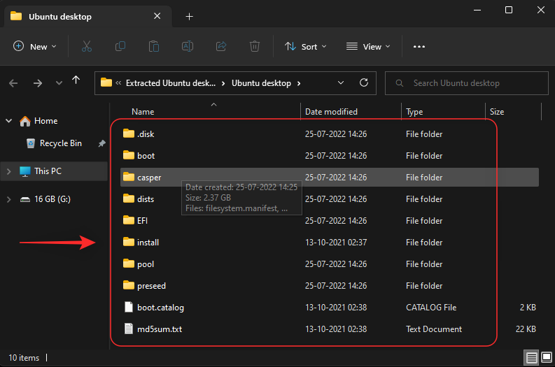The width and height of the screenshot is (555, 367).
Task: Expand the This PC tree node
Action: tap(9, 171)
